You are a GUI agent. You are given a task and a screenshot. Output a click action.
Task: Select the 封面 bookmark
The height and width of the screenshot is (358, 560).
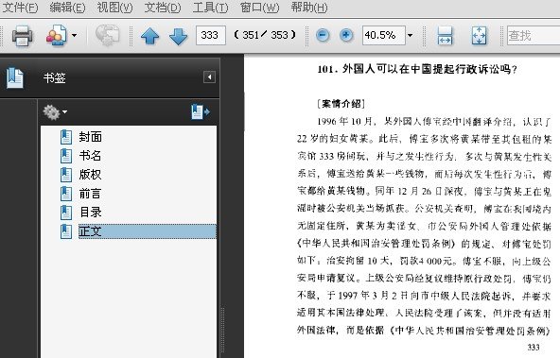coord(91,137)
